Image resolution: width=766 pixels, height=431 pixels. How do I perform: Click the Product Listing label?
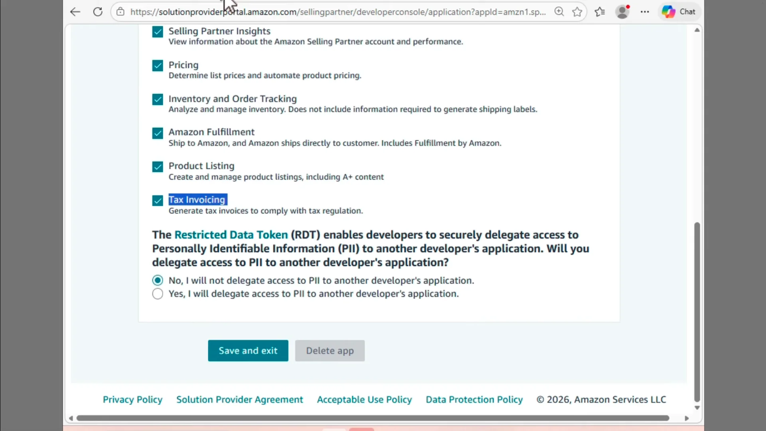201,166
